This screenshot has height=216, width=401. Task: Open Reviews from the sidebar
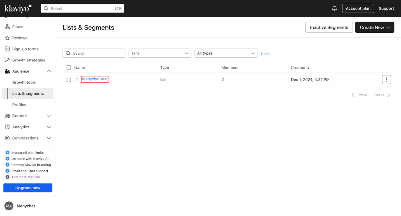(20, 38)
